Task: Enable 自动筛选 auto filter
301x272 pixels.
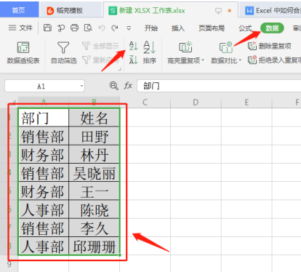Action: [x=63, y=52]
